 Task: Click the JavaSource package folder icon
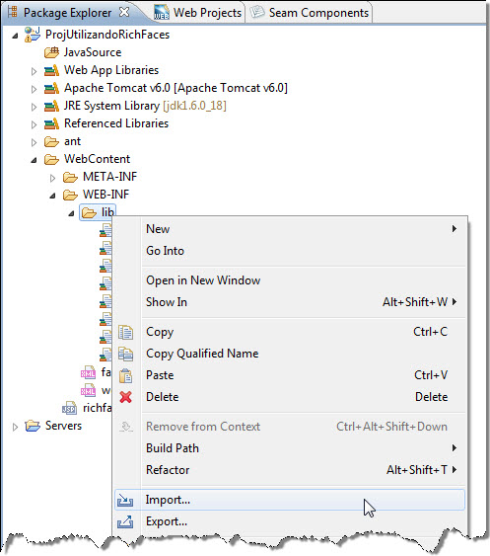[x=51, y=52]
